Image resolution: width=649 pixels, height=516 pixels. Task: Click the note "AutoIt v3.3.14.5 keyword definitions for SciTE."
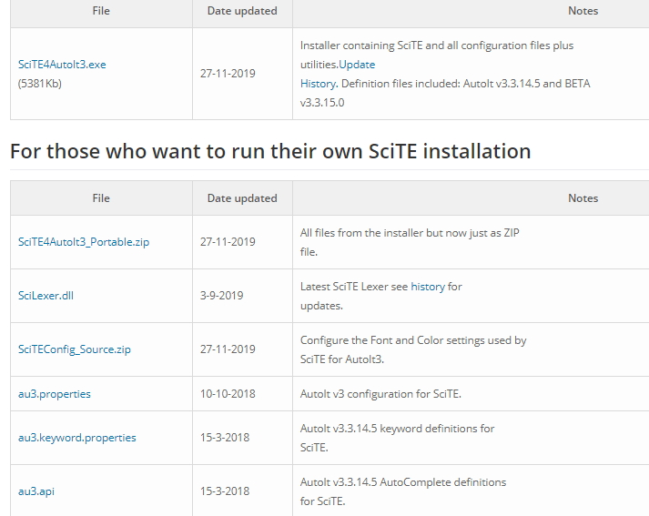(x=398, y=438)
